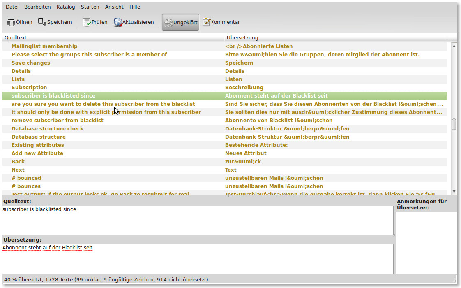Select row 'Existing attributes'
This screenshot has width=461, height=288.
coord(225,145)
